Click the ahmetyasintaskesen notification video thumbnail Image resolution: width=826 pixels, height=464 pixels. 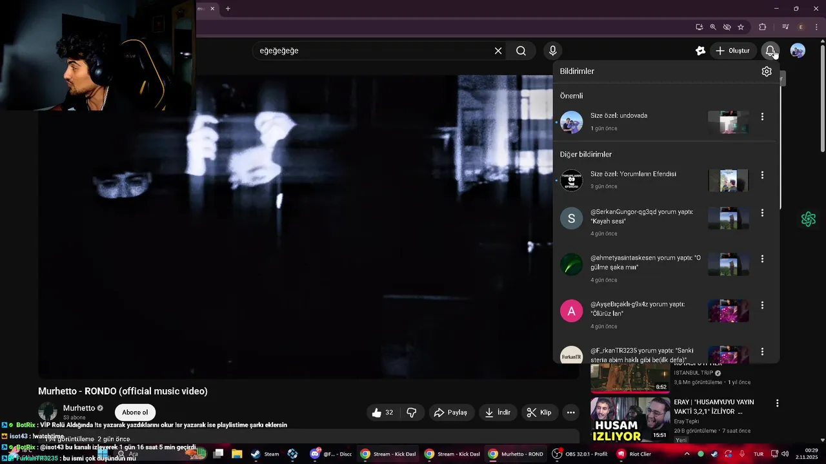729,264
